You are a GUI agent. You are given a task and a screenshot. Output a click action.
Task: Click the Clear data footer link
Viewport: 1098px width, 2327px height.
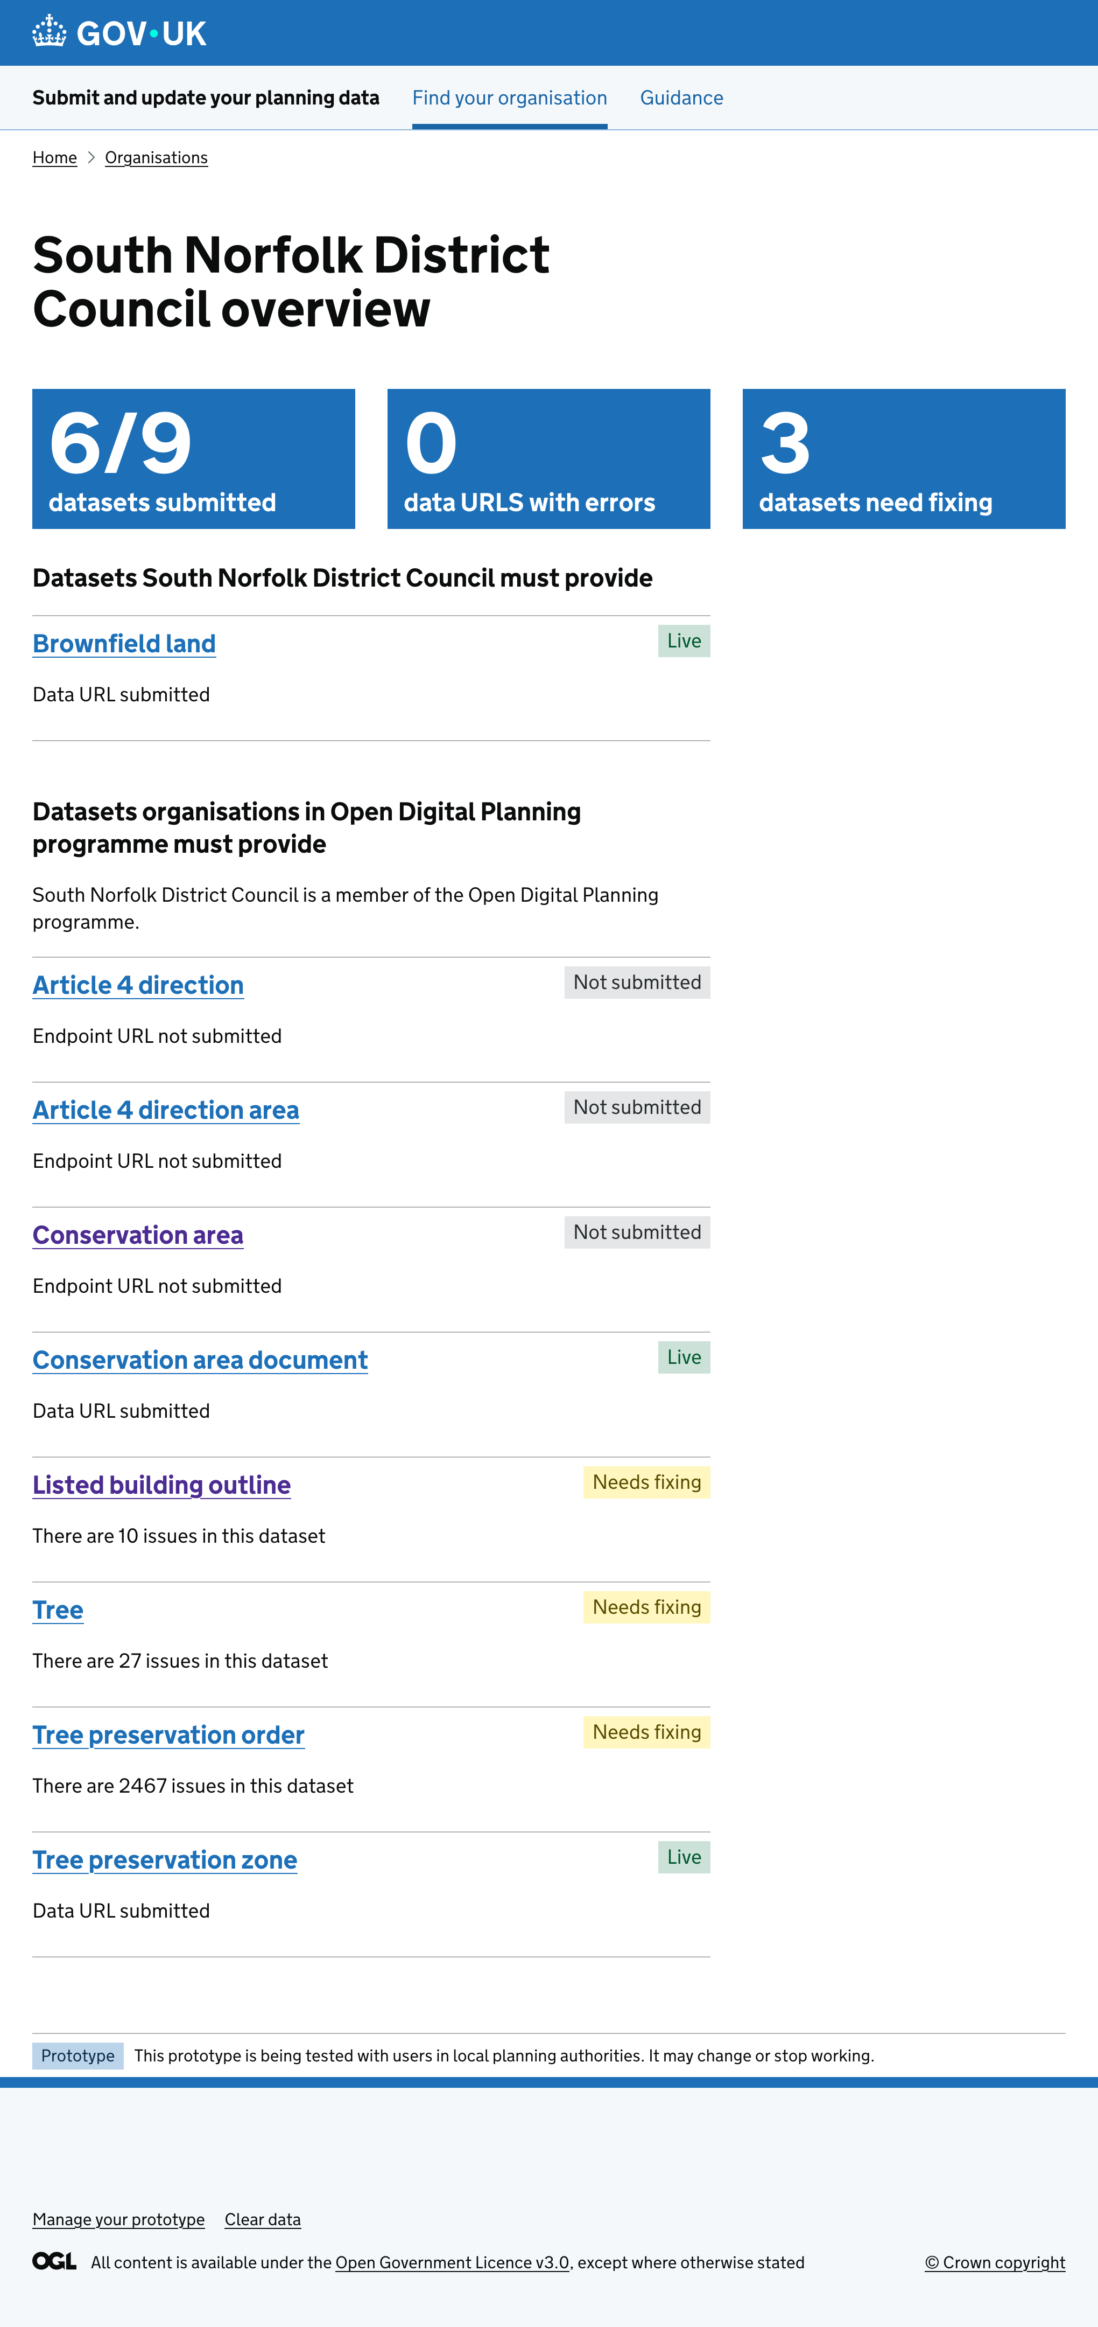(x=263, y=2219)
